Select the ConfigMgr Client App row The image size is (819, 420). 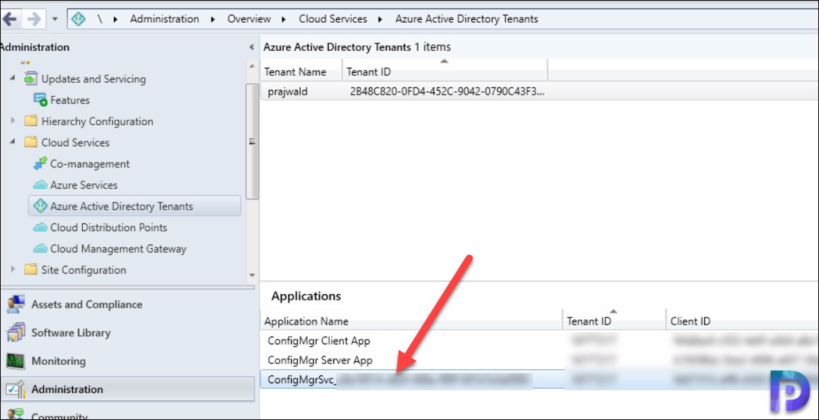(x=539, y=342)
